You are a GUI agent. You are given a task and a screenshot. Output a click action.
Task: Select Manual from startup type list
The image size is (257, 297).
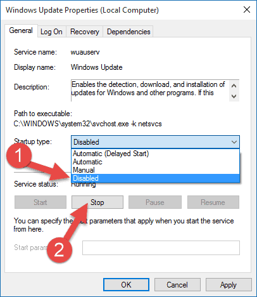pos(155,170)
